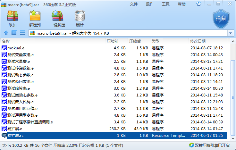
Task: Go up one folder level arrow
Action: tap(6, 33)
